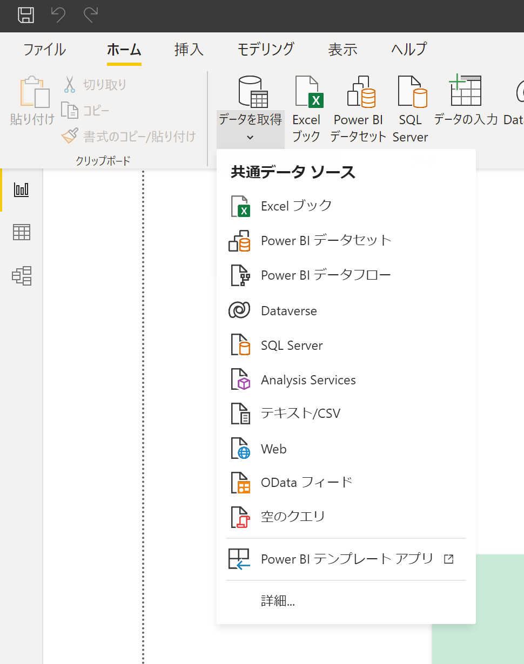Click the Undo arrow icon
Image resolution: width=524 pixels, height=664 pixels.
click(58, 15)
